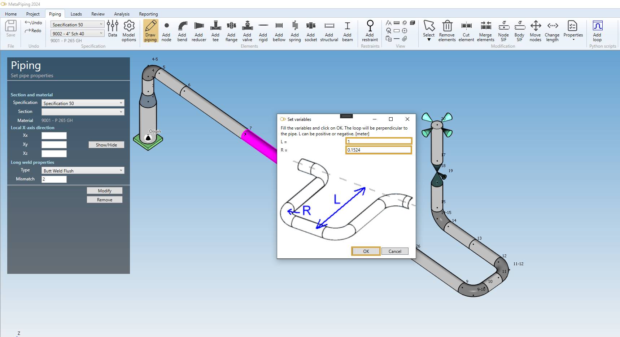Choose the Add reducer tool
The width and height of the screenshot is (620, 337).
click(199, 31)
